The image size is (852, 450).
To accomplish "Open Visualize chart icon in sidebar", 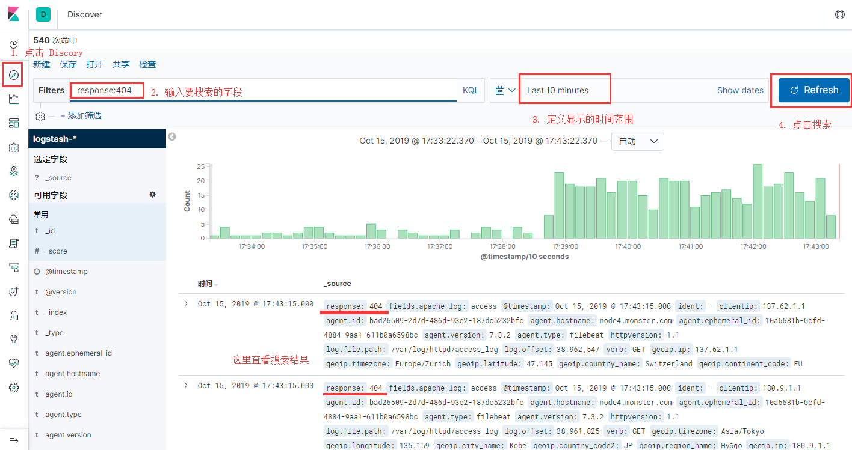I will (13, 99).
